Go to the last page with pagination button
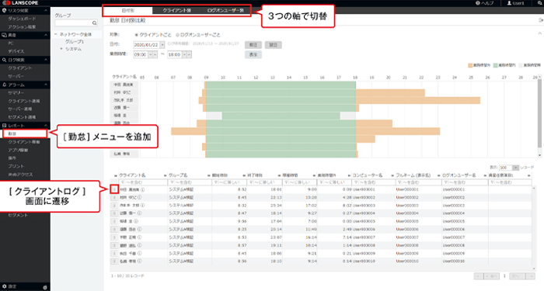 point(531,276)
